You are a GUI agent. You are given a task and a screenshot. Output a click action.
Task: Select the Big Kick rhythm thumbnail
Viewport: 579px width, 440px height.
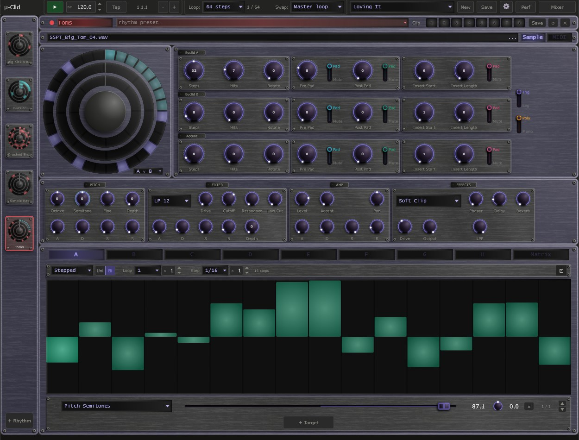click(x=19, y=48)
